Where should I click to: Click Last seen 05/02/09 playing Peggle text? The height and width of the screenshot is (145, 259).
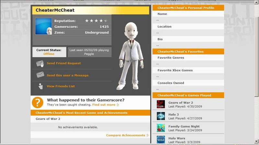(89, 52)
